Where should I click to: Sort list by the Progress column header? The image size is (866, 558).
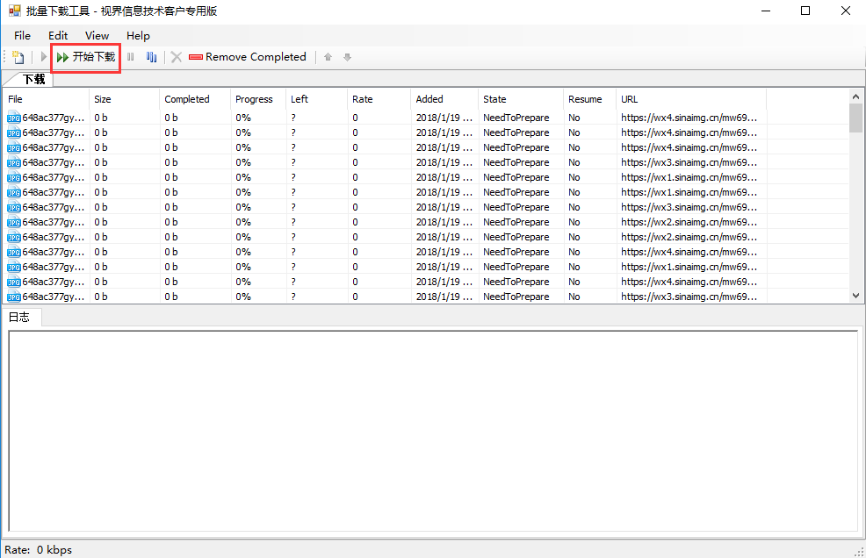(254, 99)
